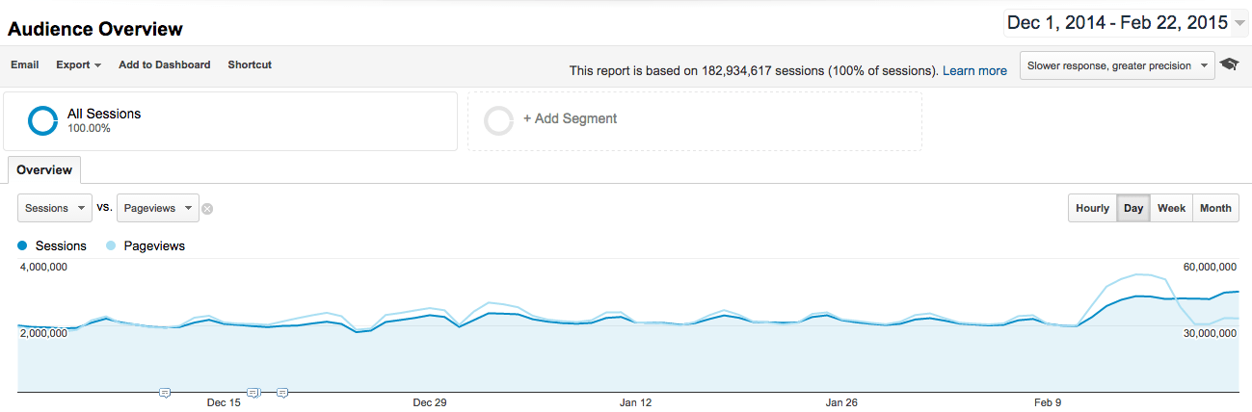Remove the Pageviews comparison metric
The height and width of the screenshot is (412, 1252).
(207, 208)
